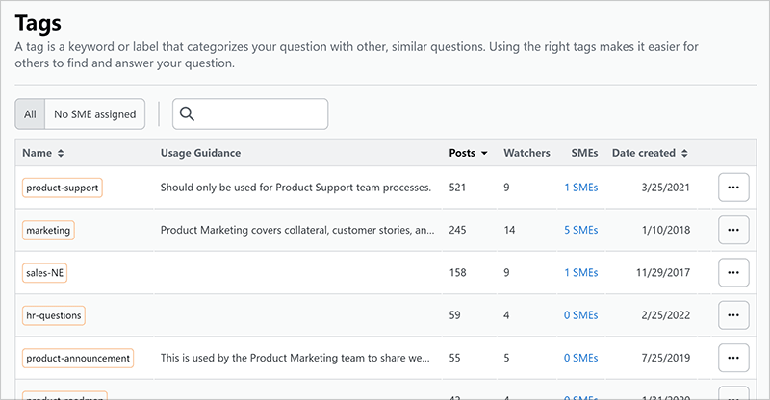The image size is (770, 400).
Task: Filter tags by No SME assigned
Action: click(94, 114)
